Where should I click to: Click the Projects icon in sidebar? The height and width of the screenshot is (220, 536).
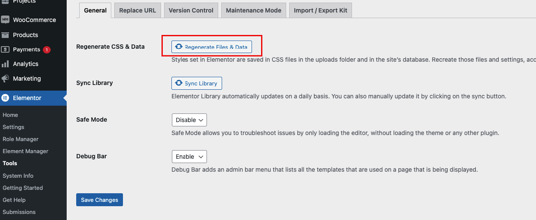[x=5, y=2]
